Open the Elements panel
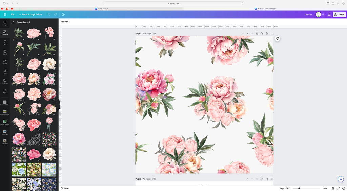 pos(5,33)
